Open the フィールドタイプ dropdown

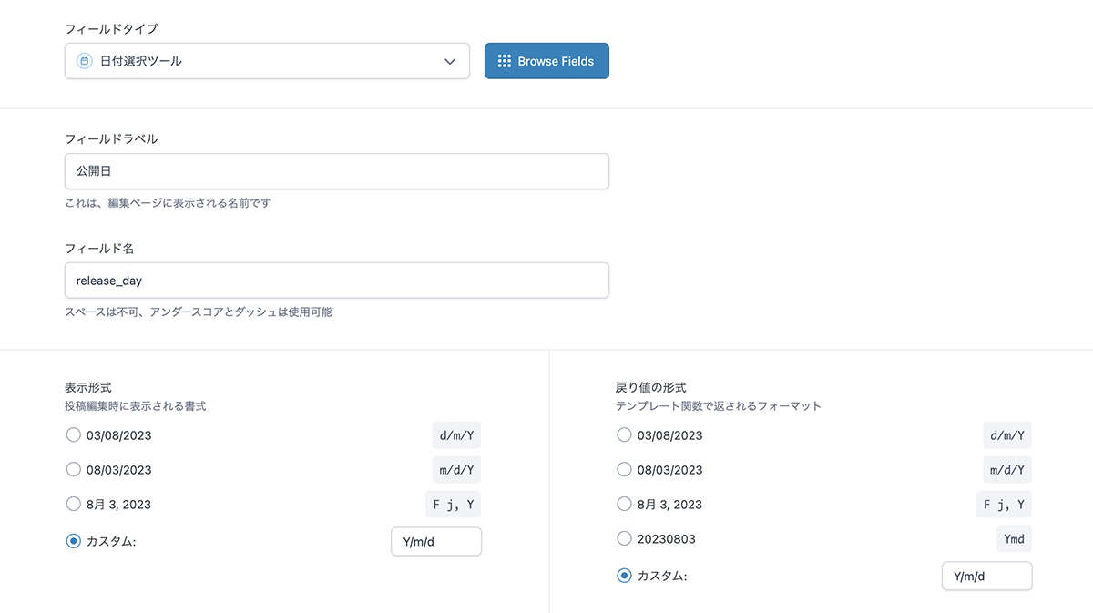266,61
